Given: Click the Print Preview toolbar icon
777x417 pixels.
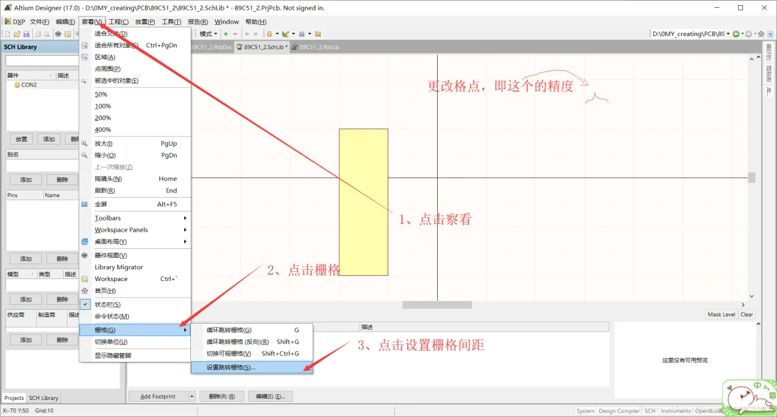Looking at the screenshot, I should [x=47, y=34].
